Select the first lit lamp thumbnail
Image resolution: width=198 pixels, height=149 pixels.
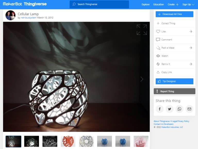point(13,142)
